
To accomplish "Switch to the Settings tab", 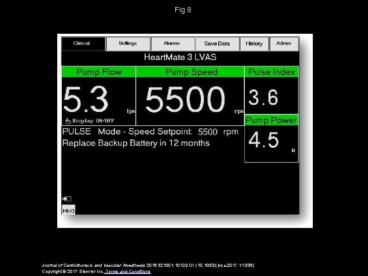I will coord(128,43).
